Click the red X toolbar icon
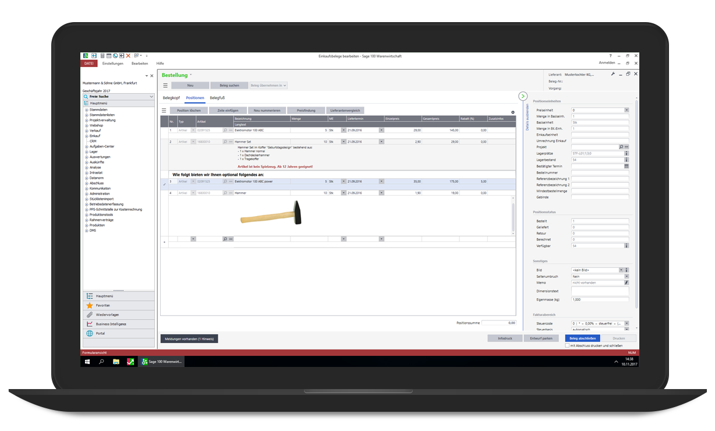Viewport: 715px width, 431px height. tap(128, 56)
